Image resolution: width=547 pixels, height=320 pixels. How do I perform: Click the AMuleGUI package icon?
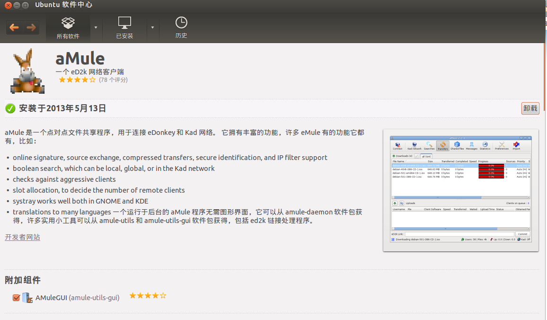[27, 298]
